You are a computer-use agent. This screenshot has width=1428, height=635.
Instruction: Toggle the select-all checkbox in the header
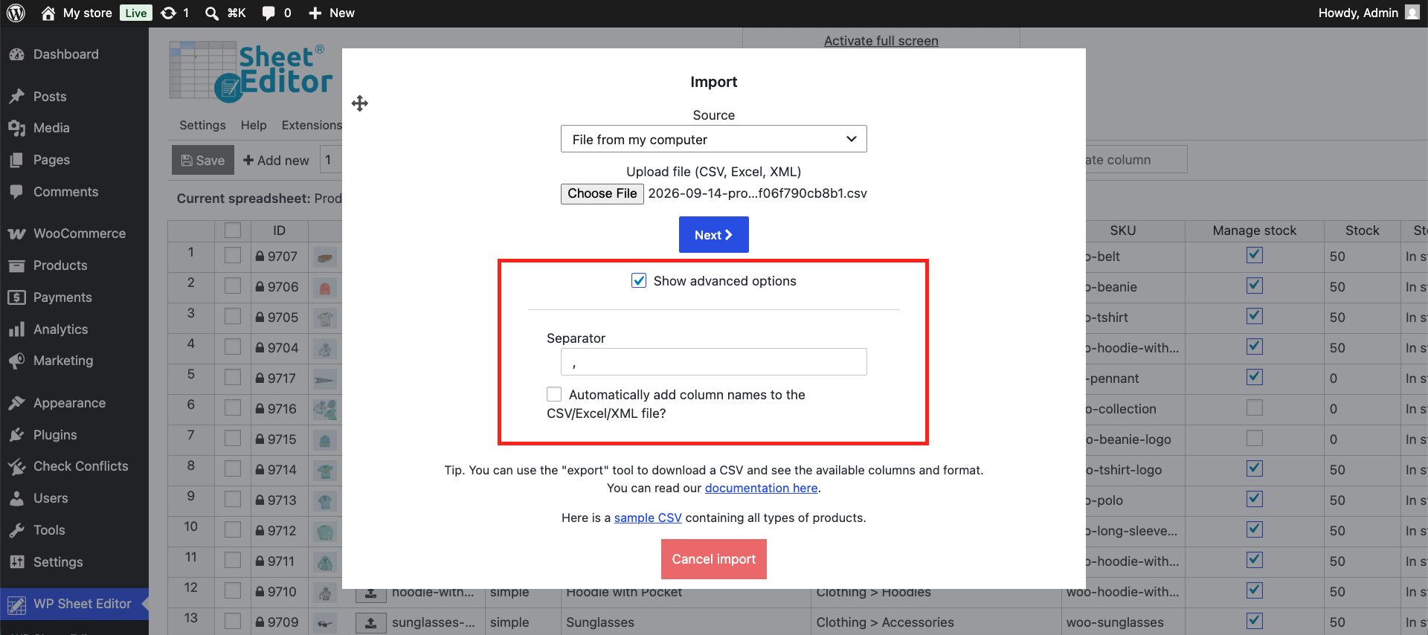click(233, 231)
